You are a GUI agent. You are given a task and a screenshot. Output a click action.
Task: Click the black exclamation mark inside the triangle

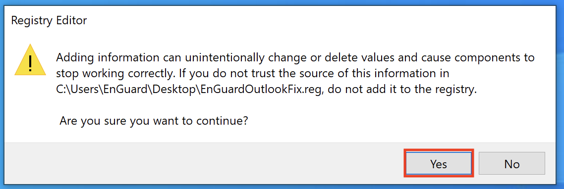[x=30, y=64]
